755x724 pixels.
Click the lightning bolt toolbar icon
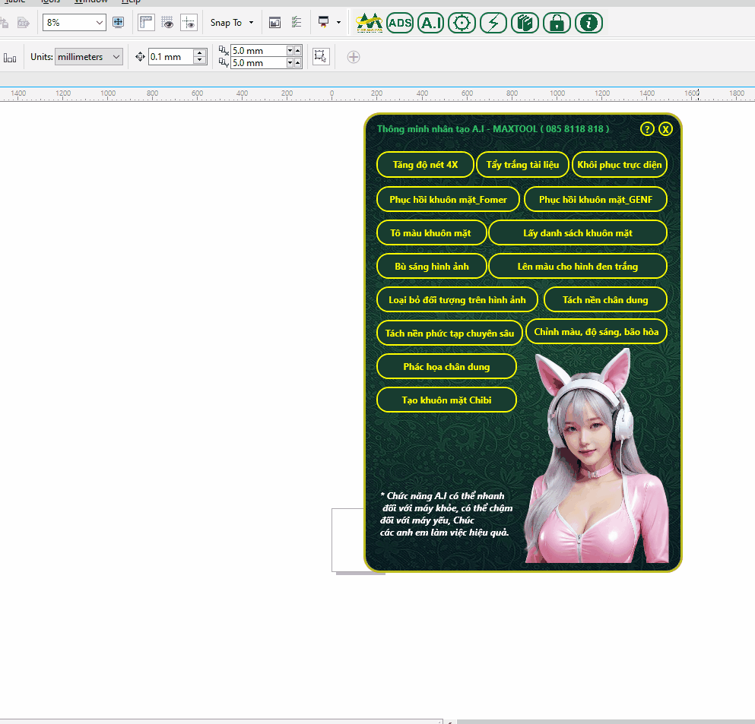pyautogui.click(x=494, y=23)
